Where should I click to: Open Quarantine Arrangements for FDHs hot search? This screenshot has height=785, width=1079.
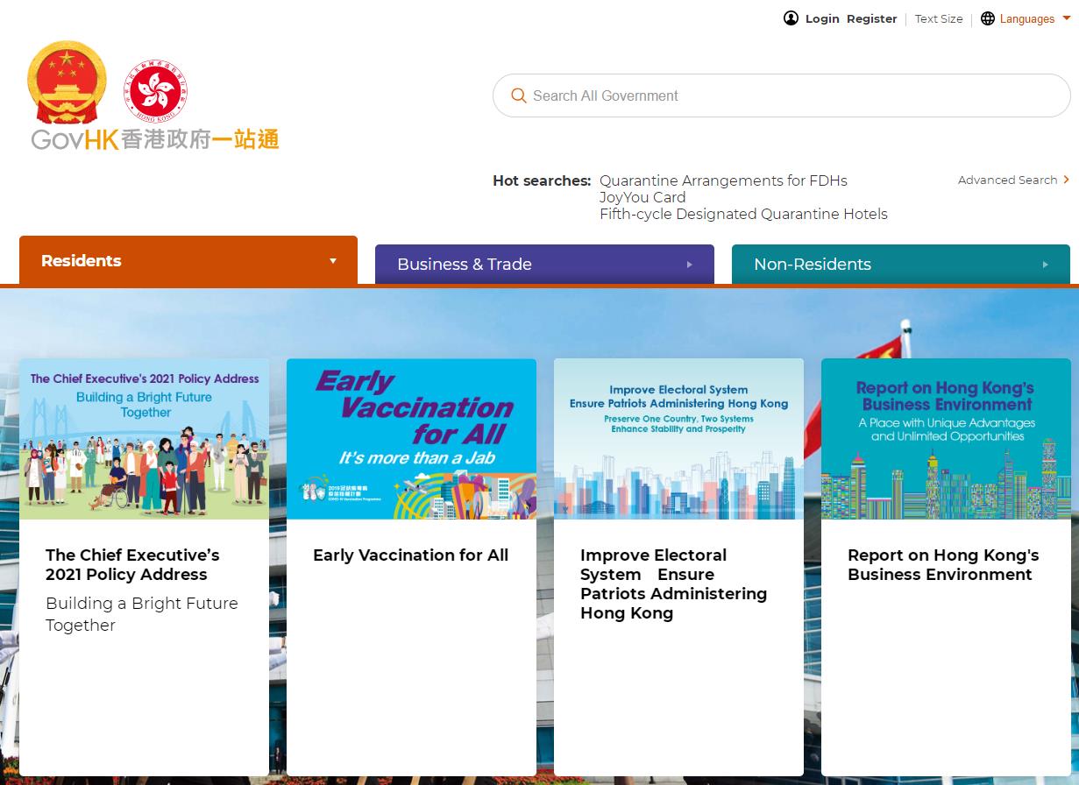[723, 180]
